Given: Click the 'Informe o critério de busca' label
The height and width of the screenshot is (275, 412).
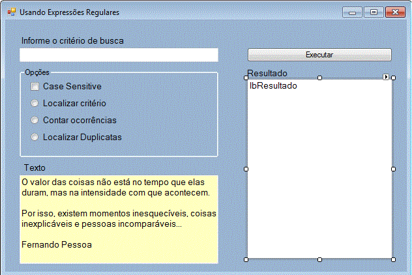Looking at the screenshot, I should pyautogui.click(x=72, y=40).
